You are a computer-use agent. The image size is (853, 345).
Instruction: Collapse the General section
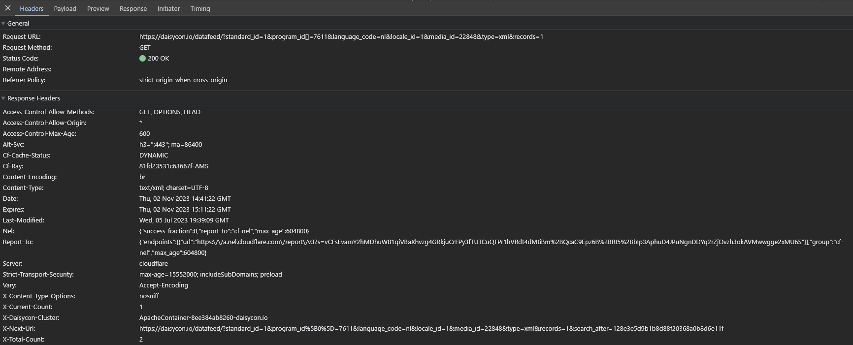click(3, 24)
